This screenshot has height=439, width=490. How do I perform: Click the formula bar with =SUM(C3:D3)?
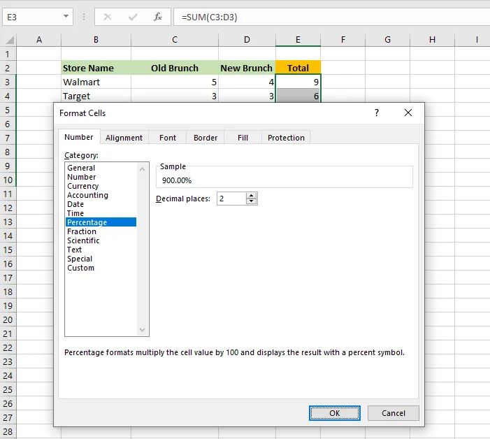click(x=331, y=17)
